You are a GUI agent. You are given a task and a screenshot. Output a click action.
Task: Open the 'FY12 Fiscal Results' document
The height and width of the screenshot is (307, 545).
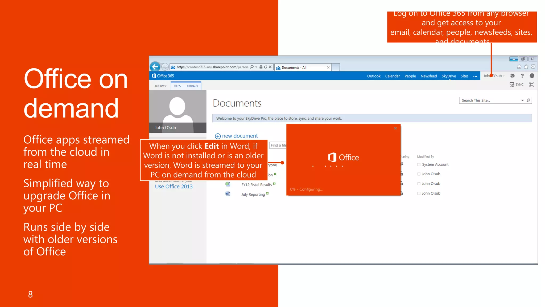click(x=257, y=185)
